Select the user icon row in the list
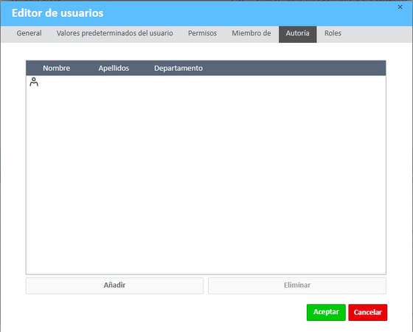Screen dimensions: 413x332 [206, 82]
